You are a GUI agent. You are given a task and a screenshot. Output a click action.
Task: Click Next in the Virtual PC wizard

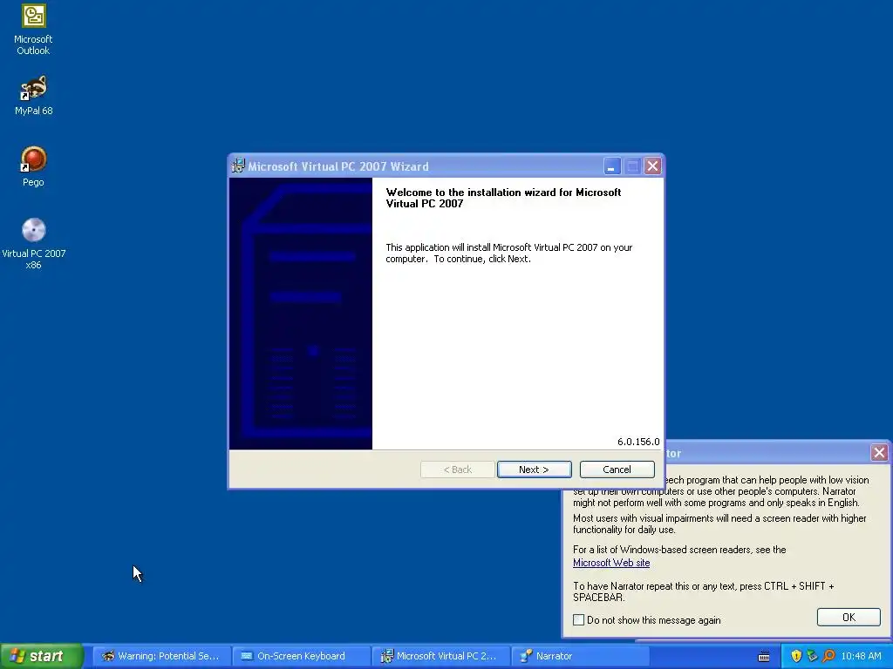pyautogui.click(x=534, y=470)
